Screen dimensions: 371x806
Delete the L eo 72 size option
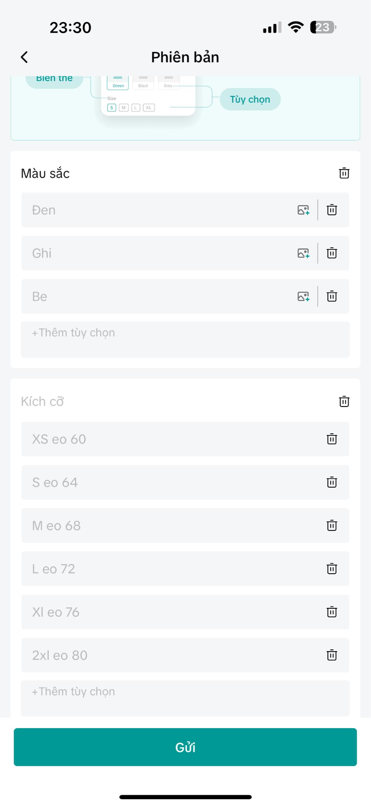[332, 569]
